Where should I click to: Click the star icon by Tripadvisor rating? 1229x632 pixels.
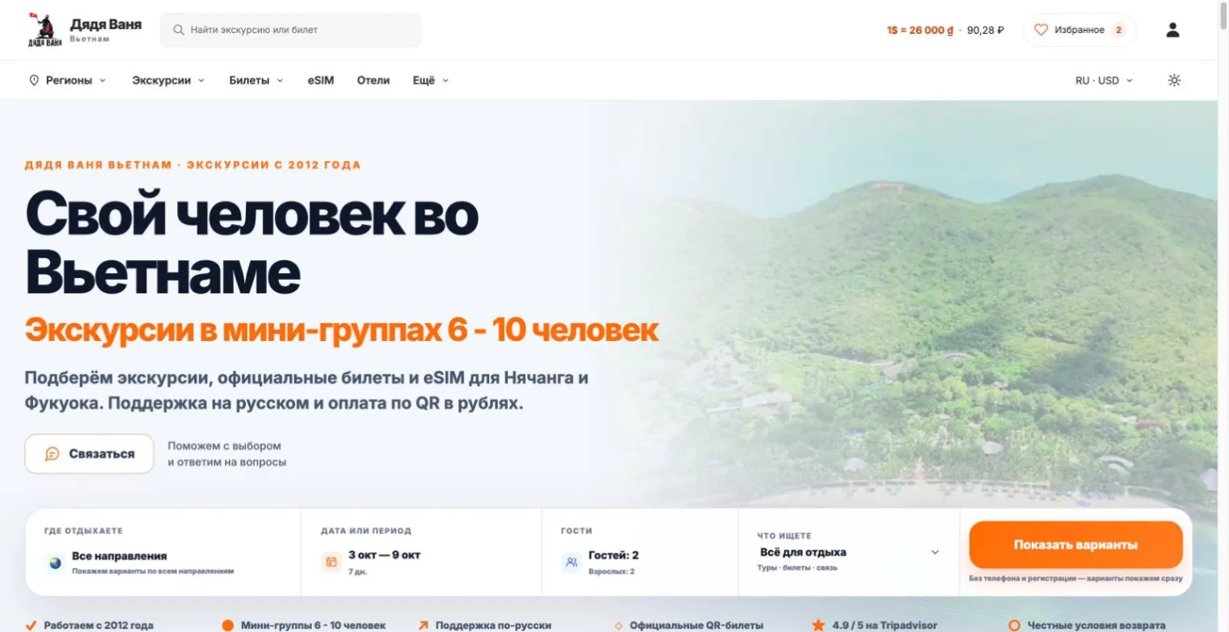tap(818, 626)
